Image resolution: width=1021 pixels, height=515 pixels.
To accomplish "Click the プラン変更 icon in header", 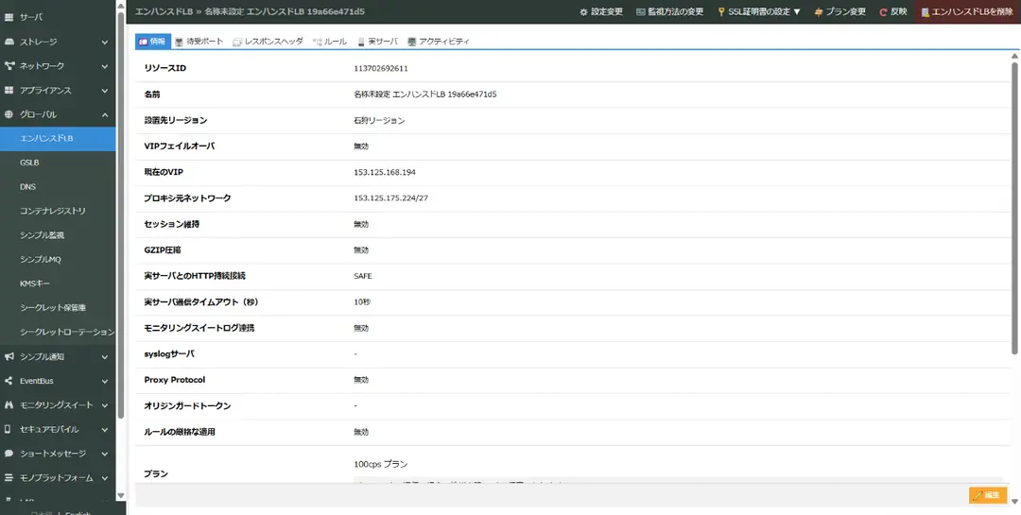I will click(x=818, y=11).
